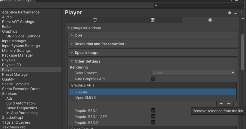Open Quality settings category
This screenshot has height=129, width=246.
tap(8, 79)
